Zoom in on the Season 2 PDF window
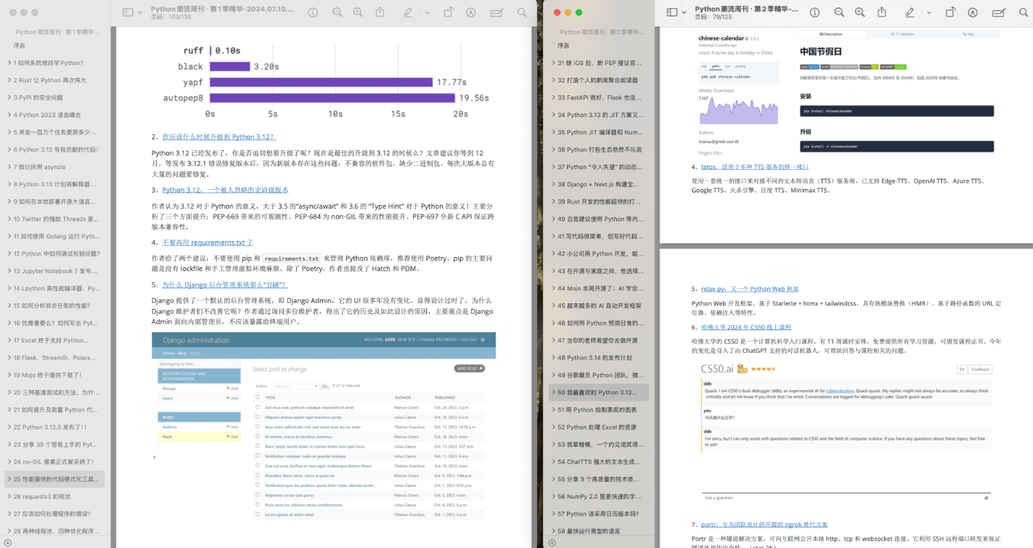Screen dimensions: 1033x548 click(860, 12)
